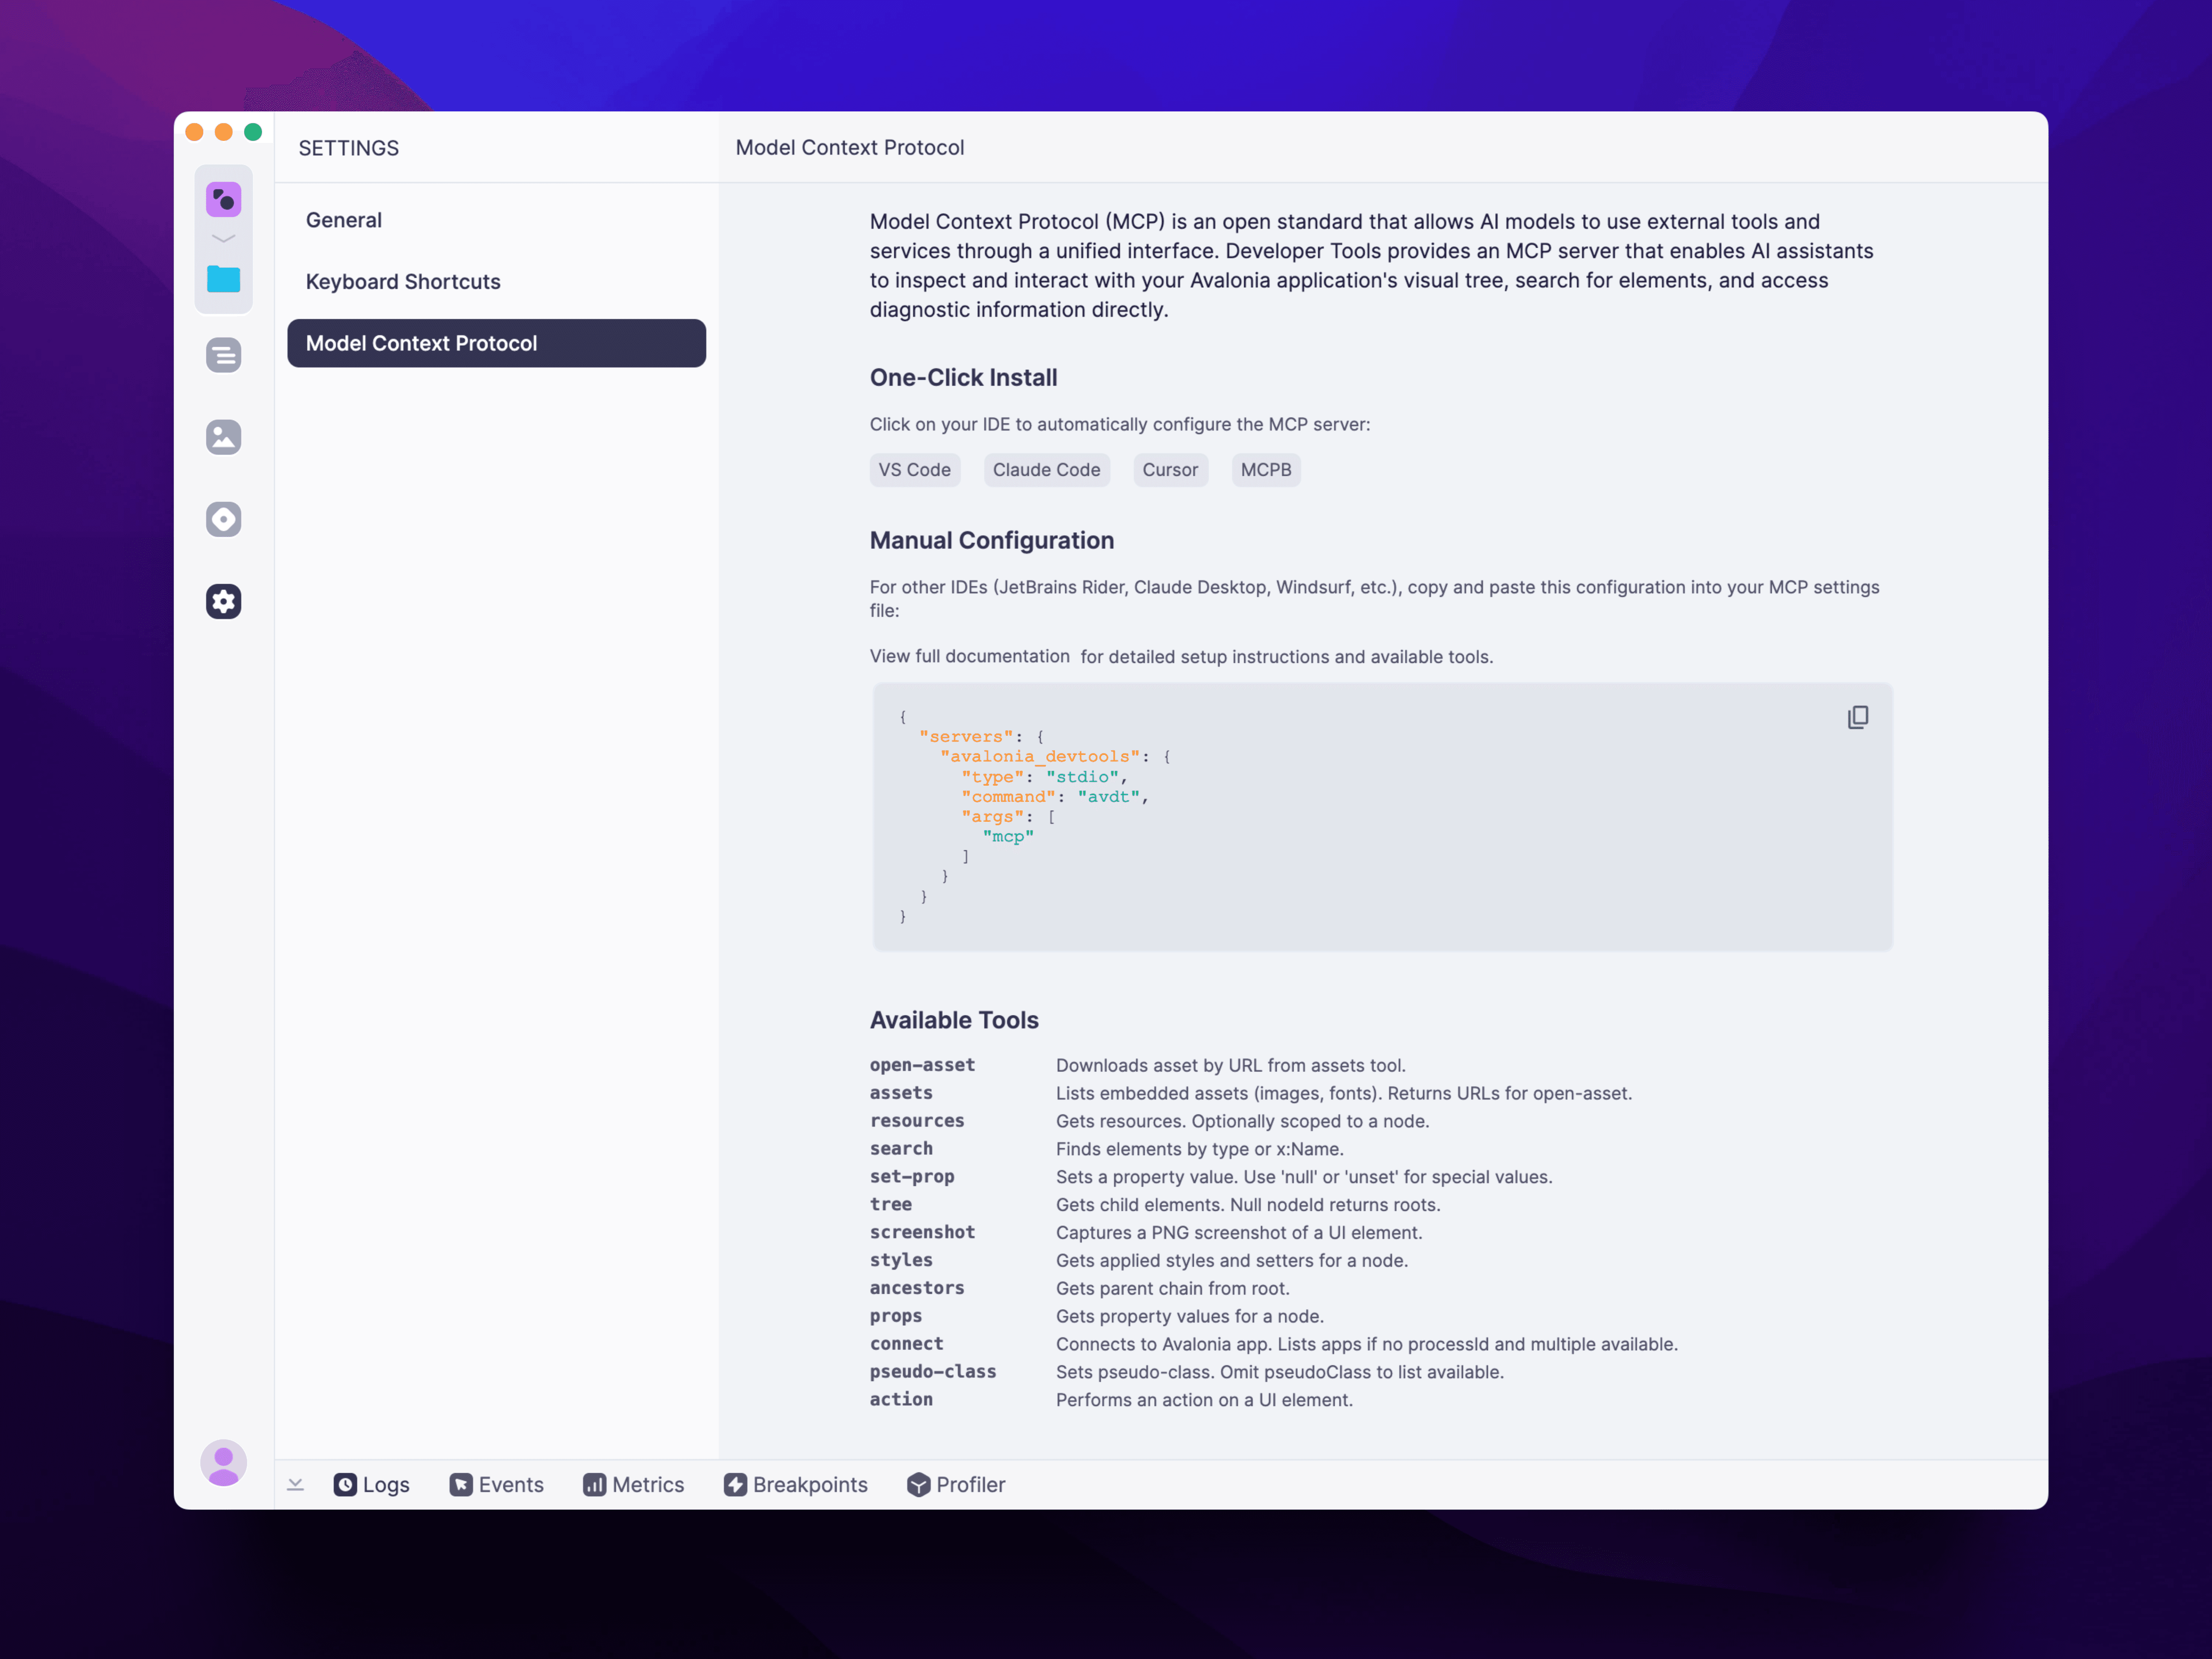This screenshot has height=1659, width=2212.
Task: Open the blue folder sidebar icon
Action: (x=223, y=279)
